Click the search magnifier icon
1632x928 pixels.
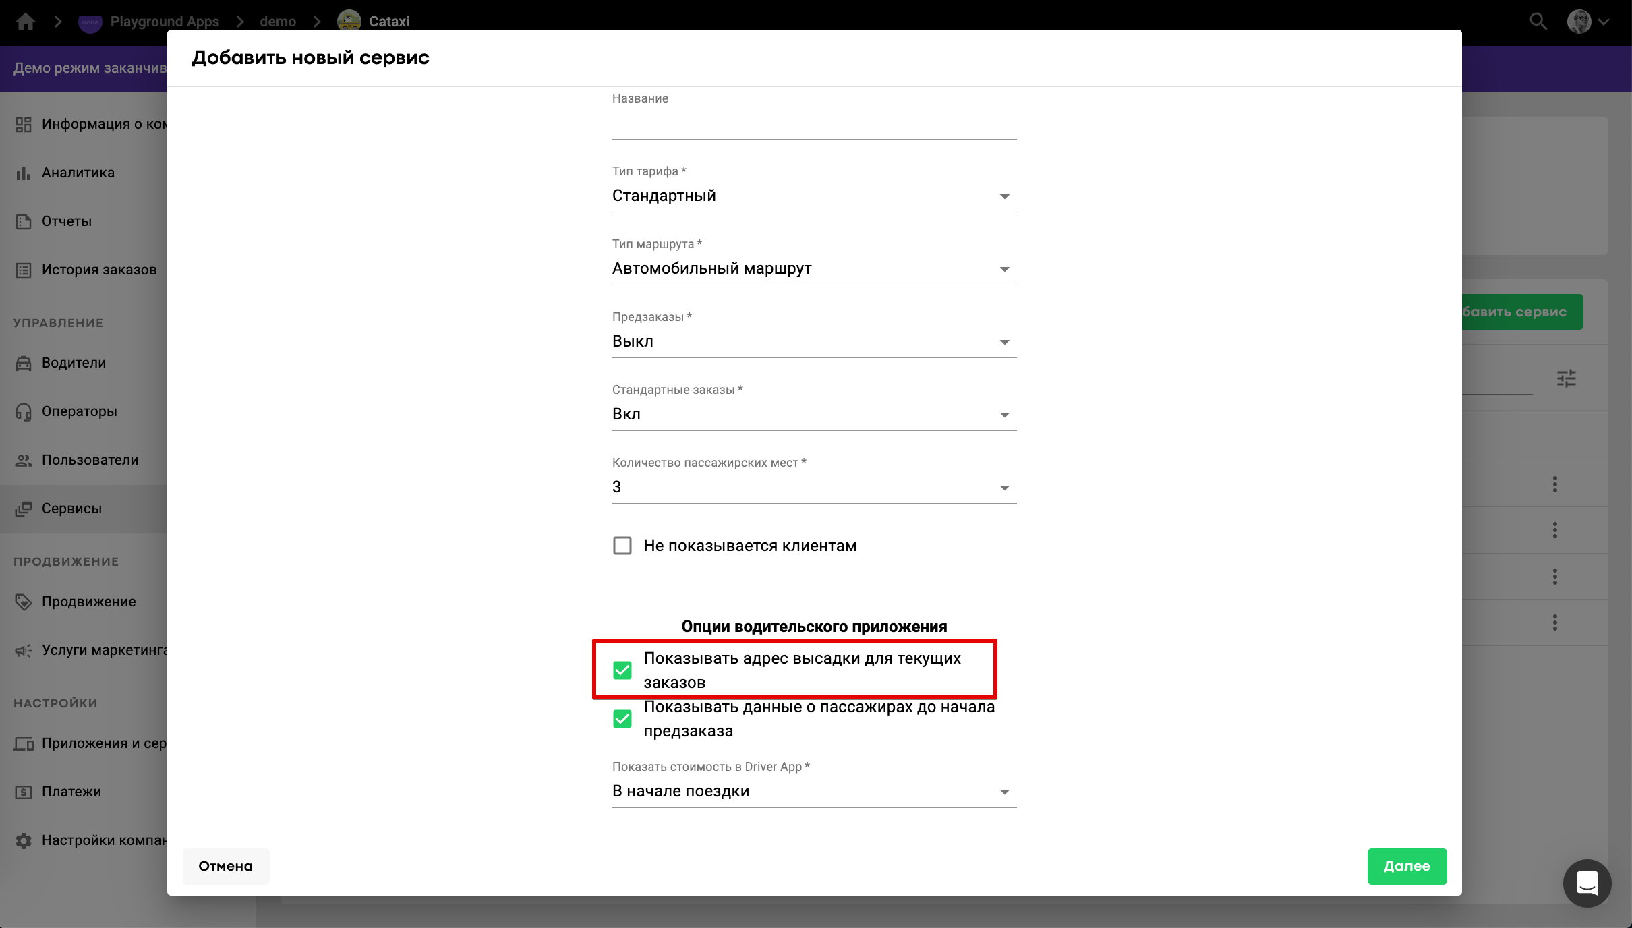tap(1538, 22)
